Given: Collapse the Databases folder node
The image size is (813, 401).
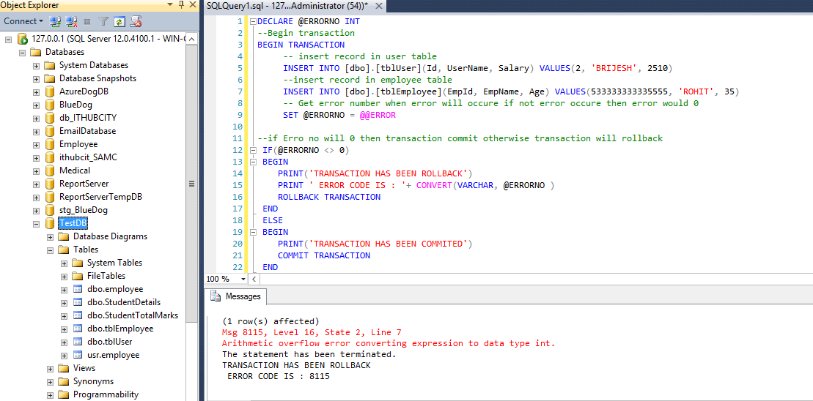Looking at the screenshot, I should pyautogui.click(x=22, y=52).
